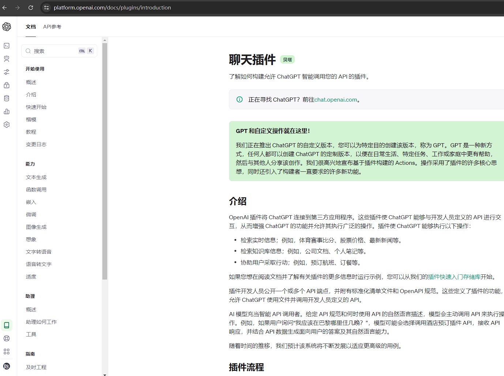The height and width of the screenshot is (376, 504).
Task: Click the 助理 section heading
Action: 30,296
